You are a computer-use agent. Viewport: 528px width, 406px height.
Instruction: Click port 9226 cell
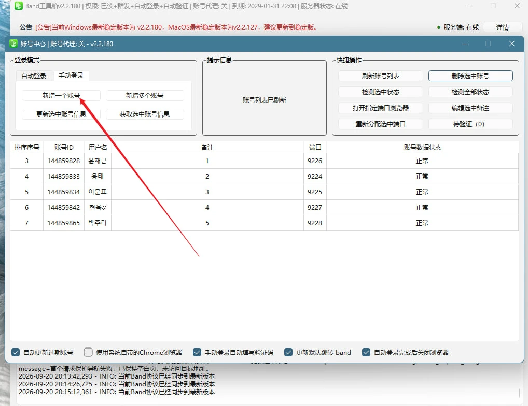315,161
